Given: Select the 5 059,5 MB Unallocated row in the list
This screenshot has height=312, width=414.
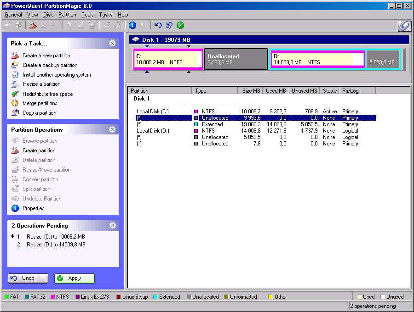Looking at the screenshot, I should click(256, 137).
